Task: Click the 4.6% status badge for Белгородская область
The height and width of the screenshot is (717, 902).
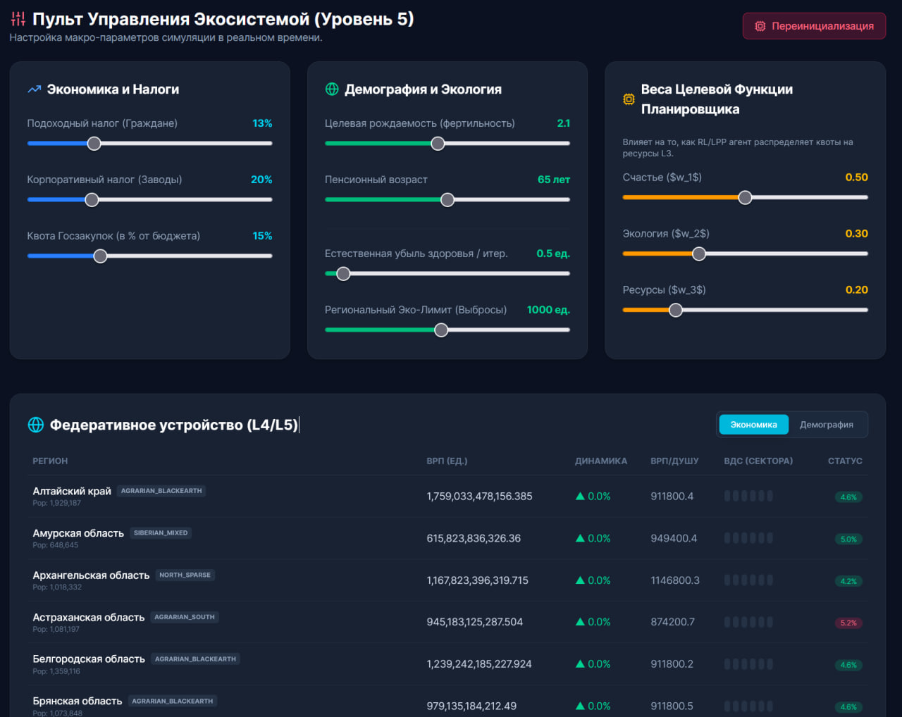Action: click(x=848, y=665)
